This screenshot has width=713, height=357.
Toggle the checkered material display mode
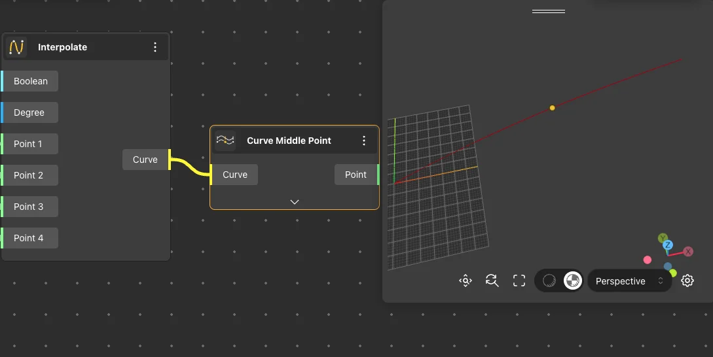572,281
